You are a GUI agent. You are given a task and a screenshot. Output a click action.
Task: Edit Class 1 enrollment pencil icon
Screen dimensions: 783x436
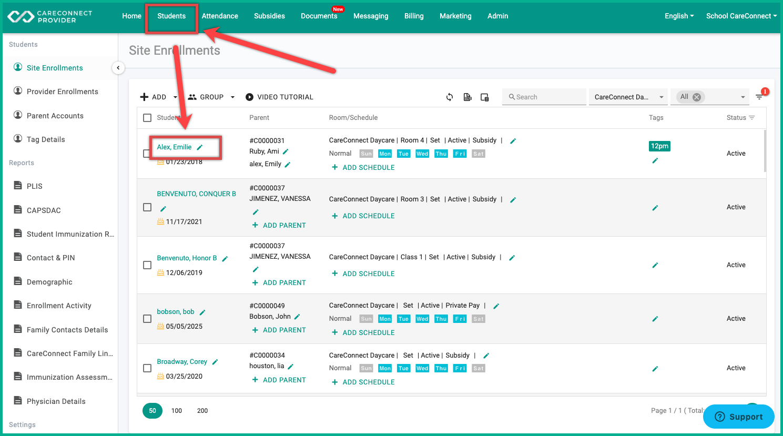pos(512,258)
